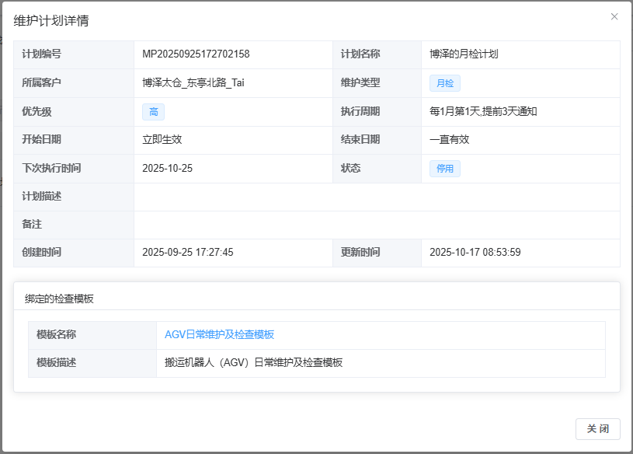Click the next execution date 2025-10-25
Viewport: 633px width, 454px height.
coord(167,169)
